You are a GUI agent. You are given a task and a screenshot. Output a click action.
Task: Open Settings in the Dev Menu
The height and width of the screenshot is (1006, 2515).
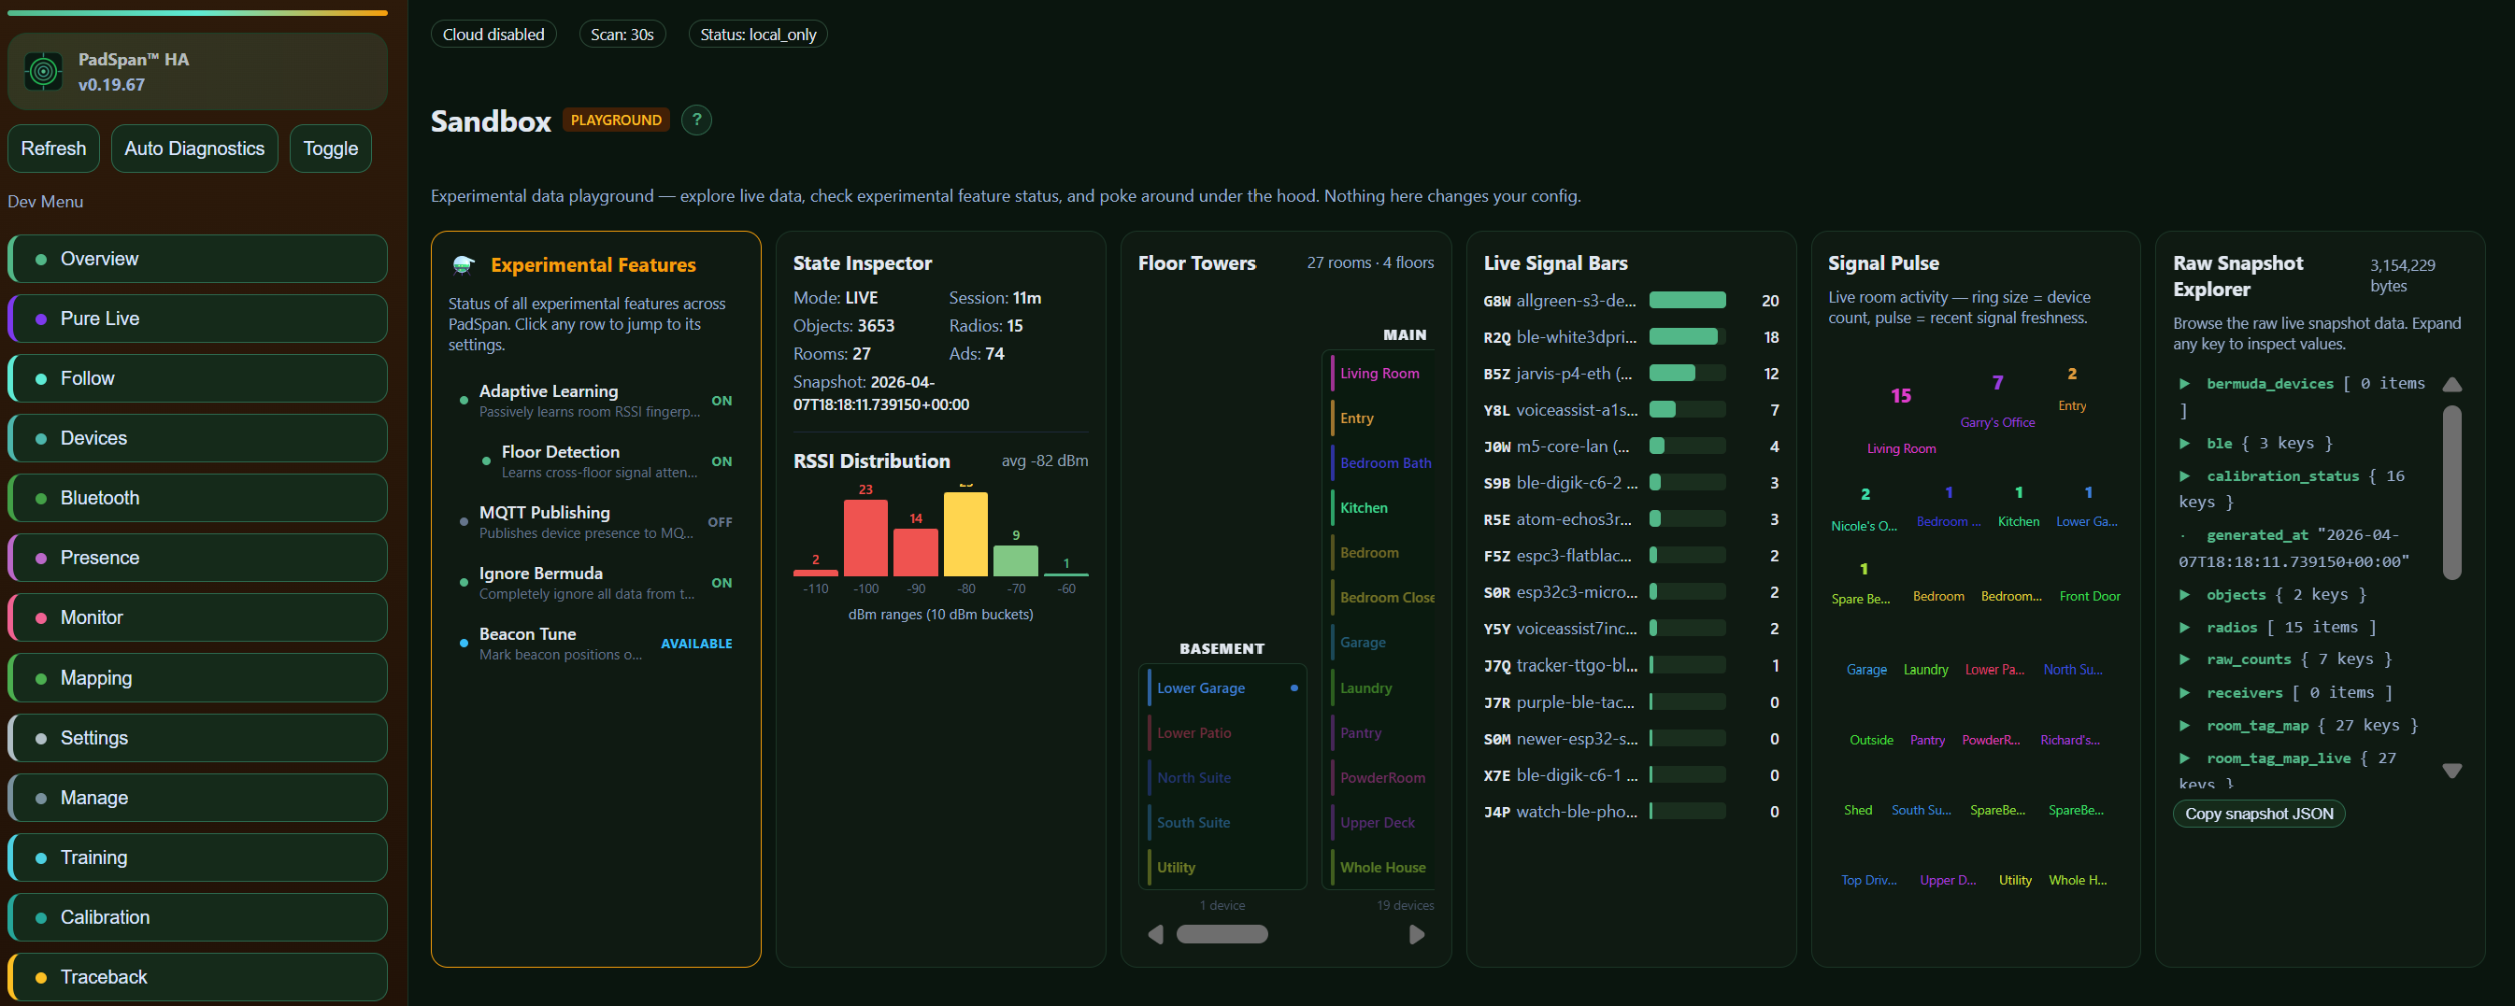198,738
